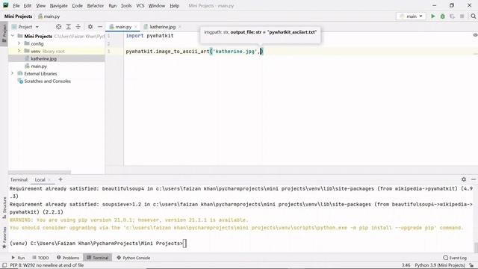Open the Favorites side panel

point(4,238)
